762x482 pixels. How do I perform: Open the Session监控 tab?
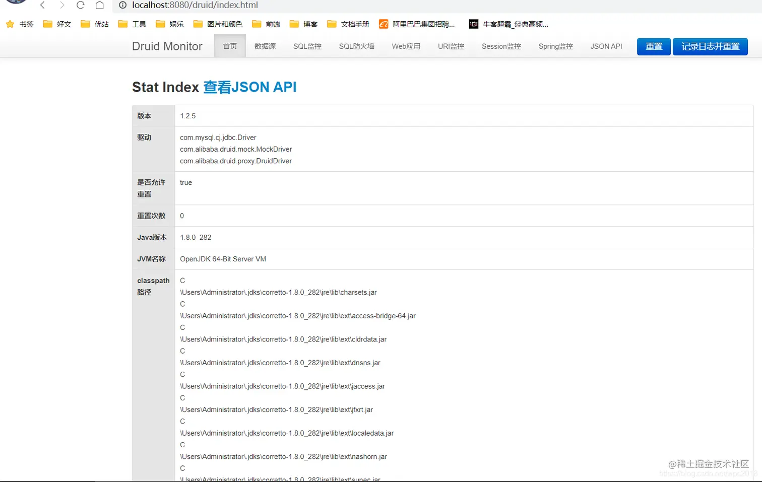pos(501,46)
